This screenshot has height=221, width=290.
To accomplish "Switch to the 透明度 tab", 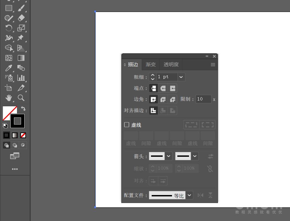I will coord(171,65).
